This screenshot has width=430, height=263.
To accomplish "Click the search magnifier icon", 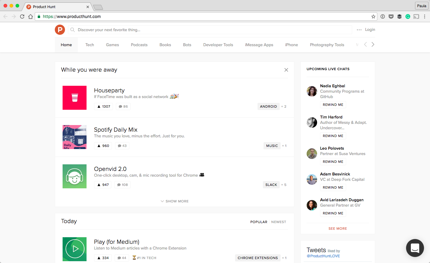I will click(x=72, y=30).
